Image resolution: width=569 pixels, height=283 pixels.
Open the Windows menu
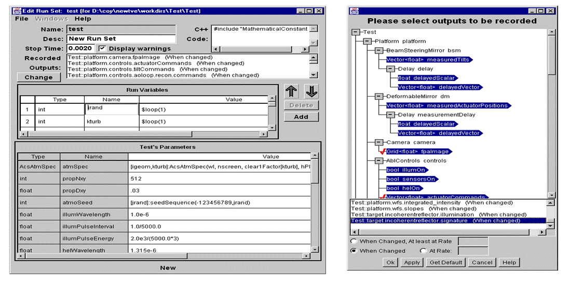coord(51,19)
